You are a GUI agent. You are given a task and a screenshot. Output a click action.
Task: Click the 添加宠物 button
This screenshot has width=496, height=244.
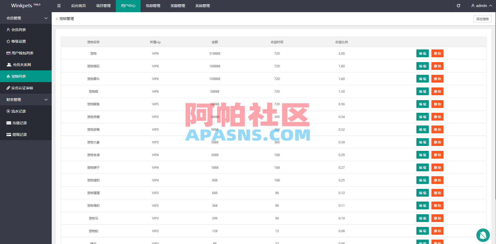[482, 19]
